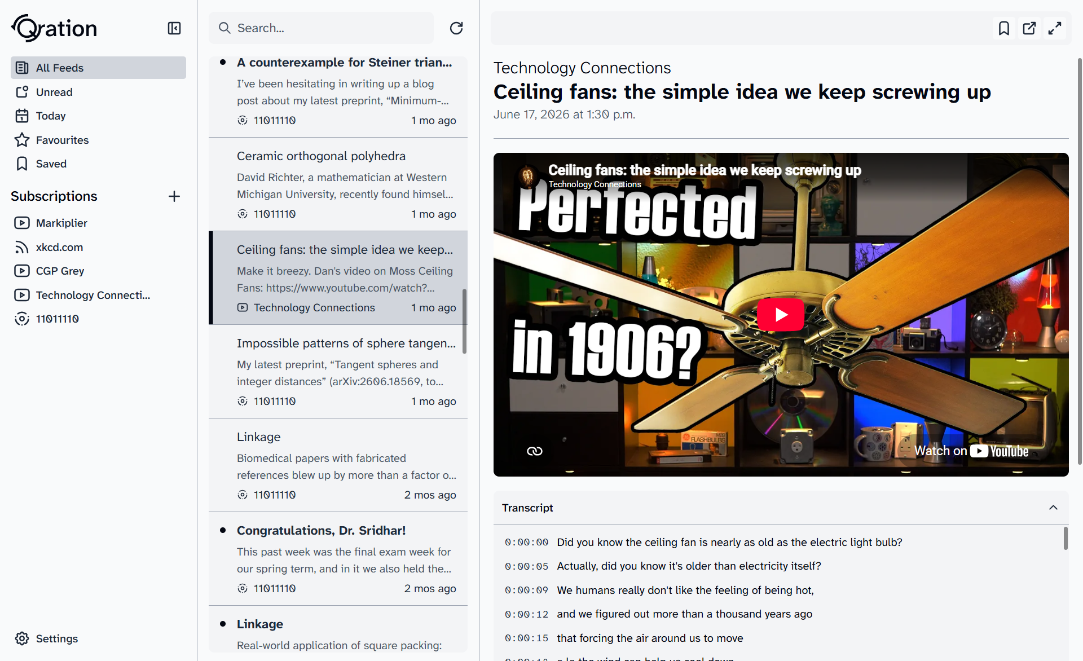Expand article to fullscreen view
The height and width of the screenshot is (661, 1083).
click(1055, 28)
